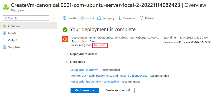Click the 'Deployment' subtitle under the title
Image resolution: width=211 pixels, height=97 pixels.
point(18,10)
